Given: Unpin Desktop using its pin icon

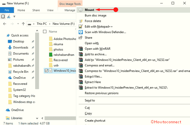Looking at the screenshot, I should click(x=33, y=41).
